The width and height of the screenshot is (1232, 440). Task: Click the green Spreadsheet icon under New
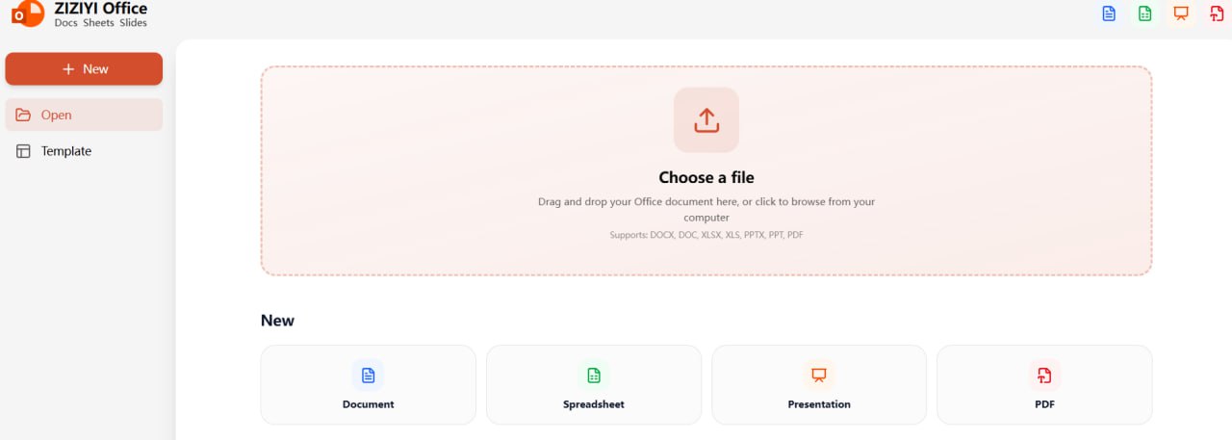pos(594,375)
